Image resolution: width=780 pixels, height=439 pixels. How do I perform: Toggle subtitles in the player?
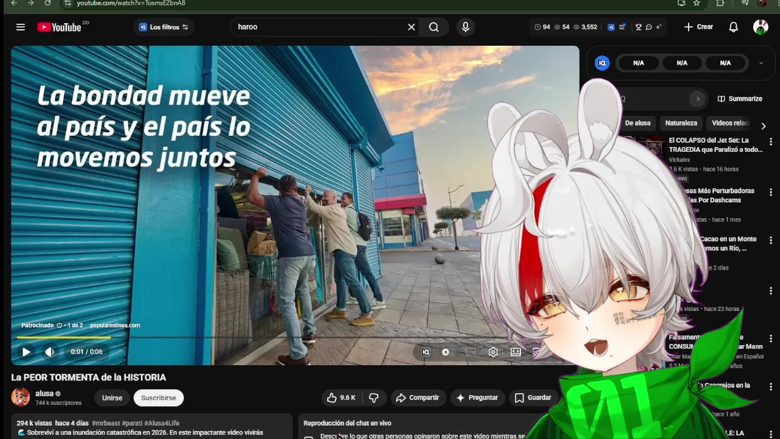coord(470,352)
